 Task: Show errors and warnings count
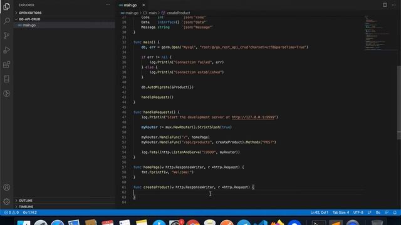point(11,212)
